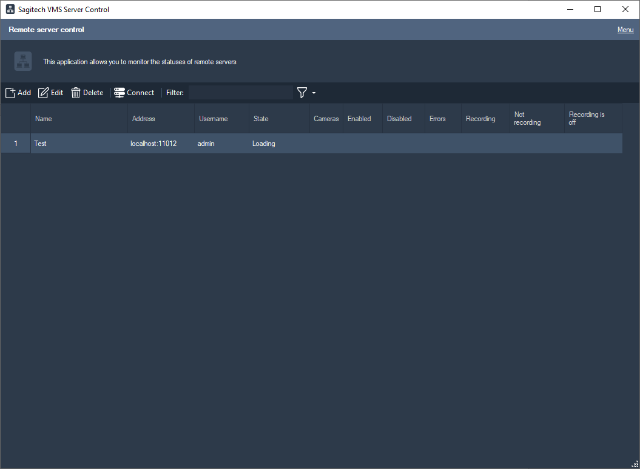Click the localhost:11012 address cell
This screenshot has width=640, height=469.
pyautogui.click(x=154, y=144)
